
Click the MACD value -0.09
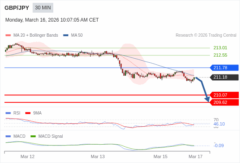218,145
